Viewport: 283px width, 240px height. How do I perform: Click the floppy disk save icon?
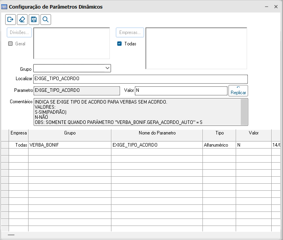click(34, 20)
